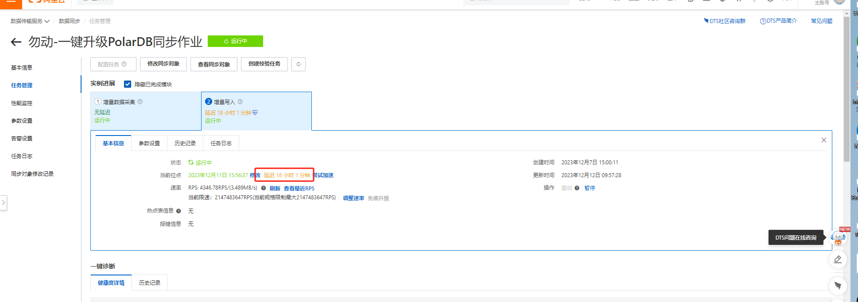Select 任务管理 in the left sidebar
Viewport: 858px width, 302px height.
[22, 85]
